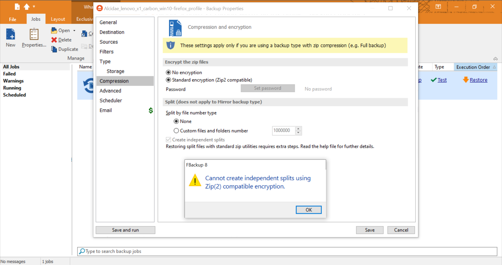Click the Save and run button
The width and height of the screenshot is (502, 265).
click(125, 230)
